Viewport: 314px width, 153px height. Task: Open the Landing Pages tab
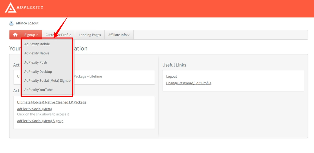click(x=90, y=35)
